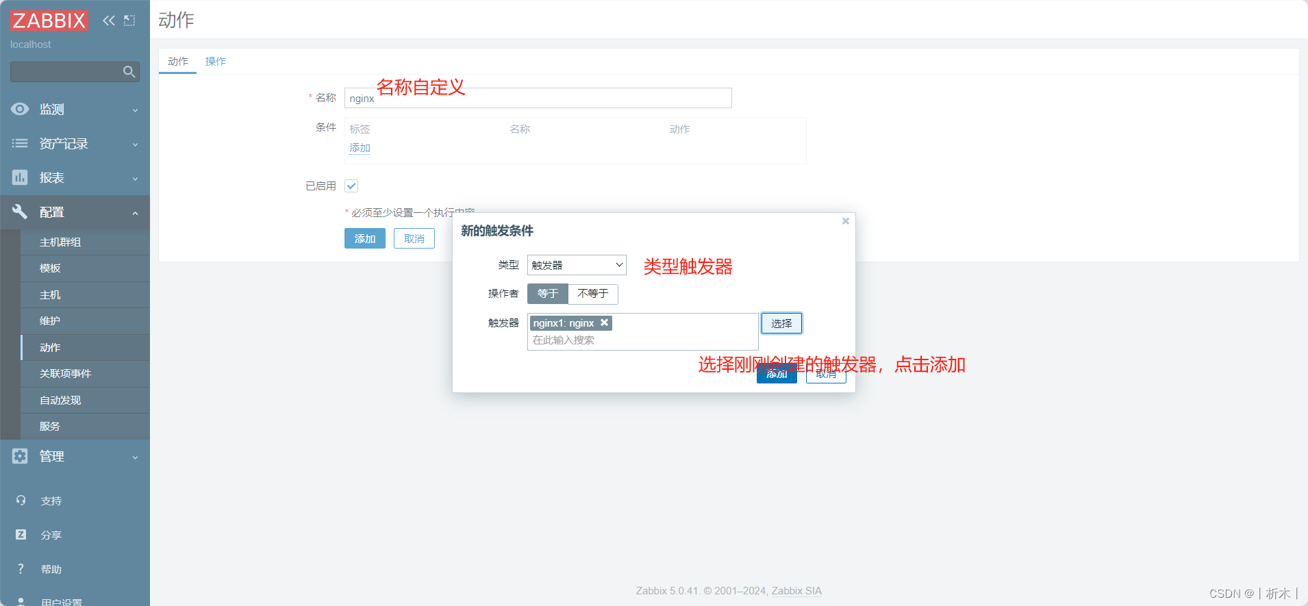Viewport: 1308px width, 606px height.
Task: Open the Zabbix SIA footer link
Action: (796, 591)
